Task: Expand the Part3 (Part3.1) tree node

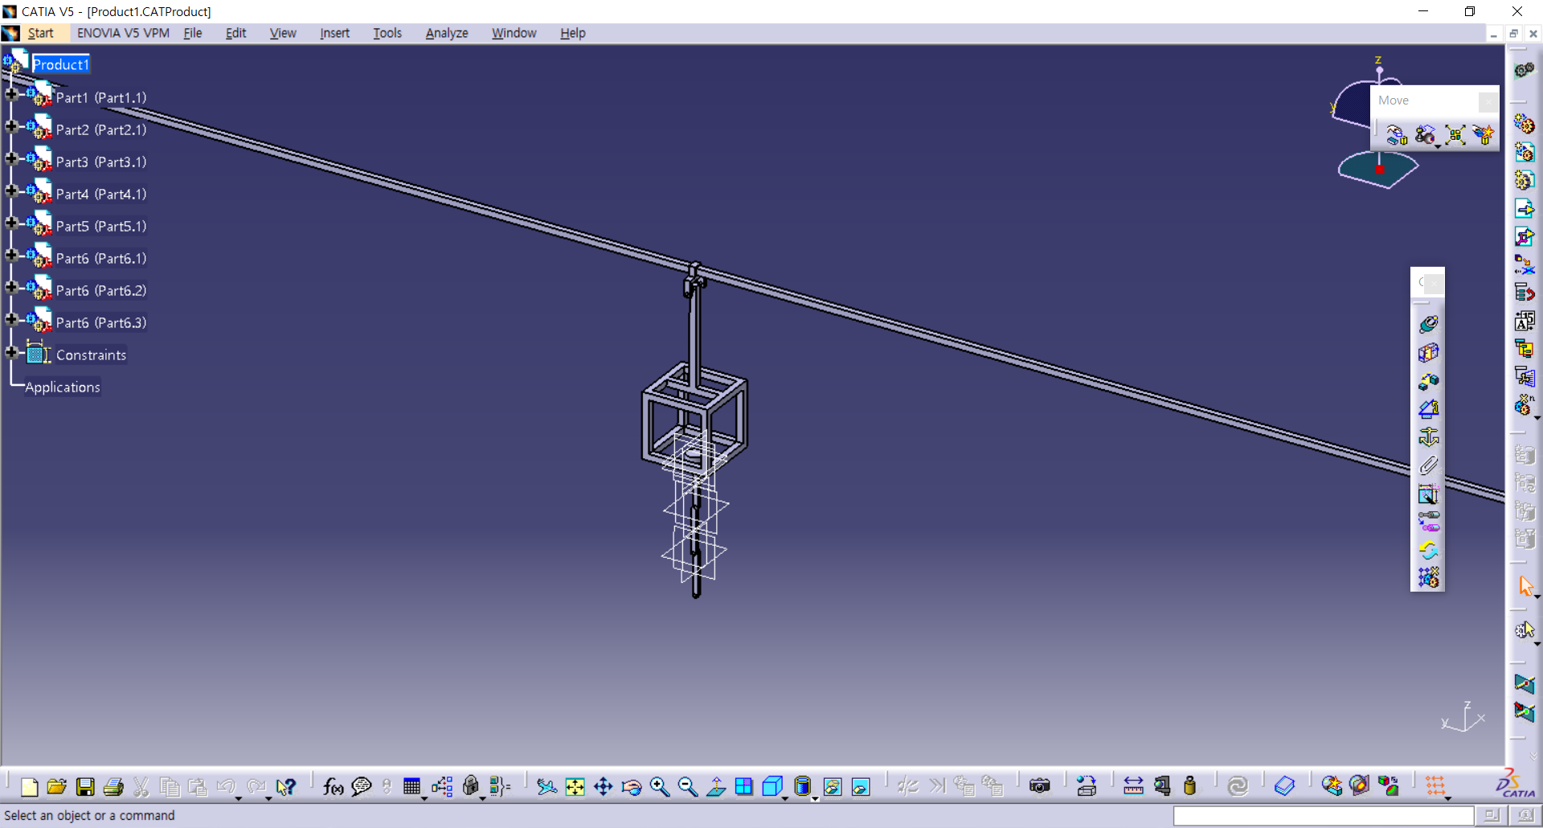Action: (11, 158)
